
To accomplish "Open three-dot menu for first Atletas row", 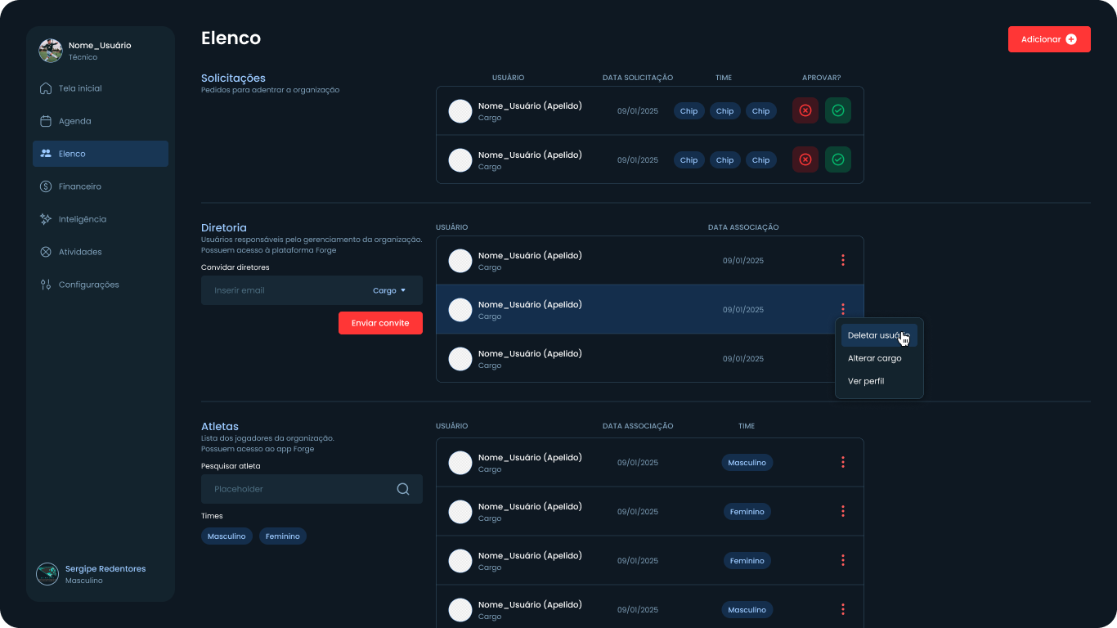I will [842, 462].
